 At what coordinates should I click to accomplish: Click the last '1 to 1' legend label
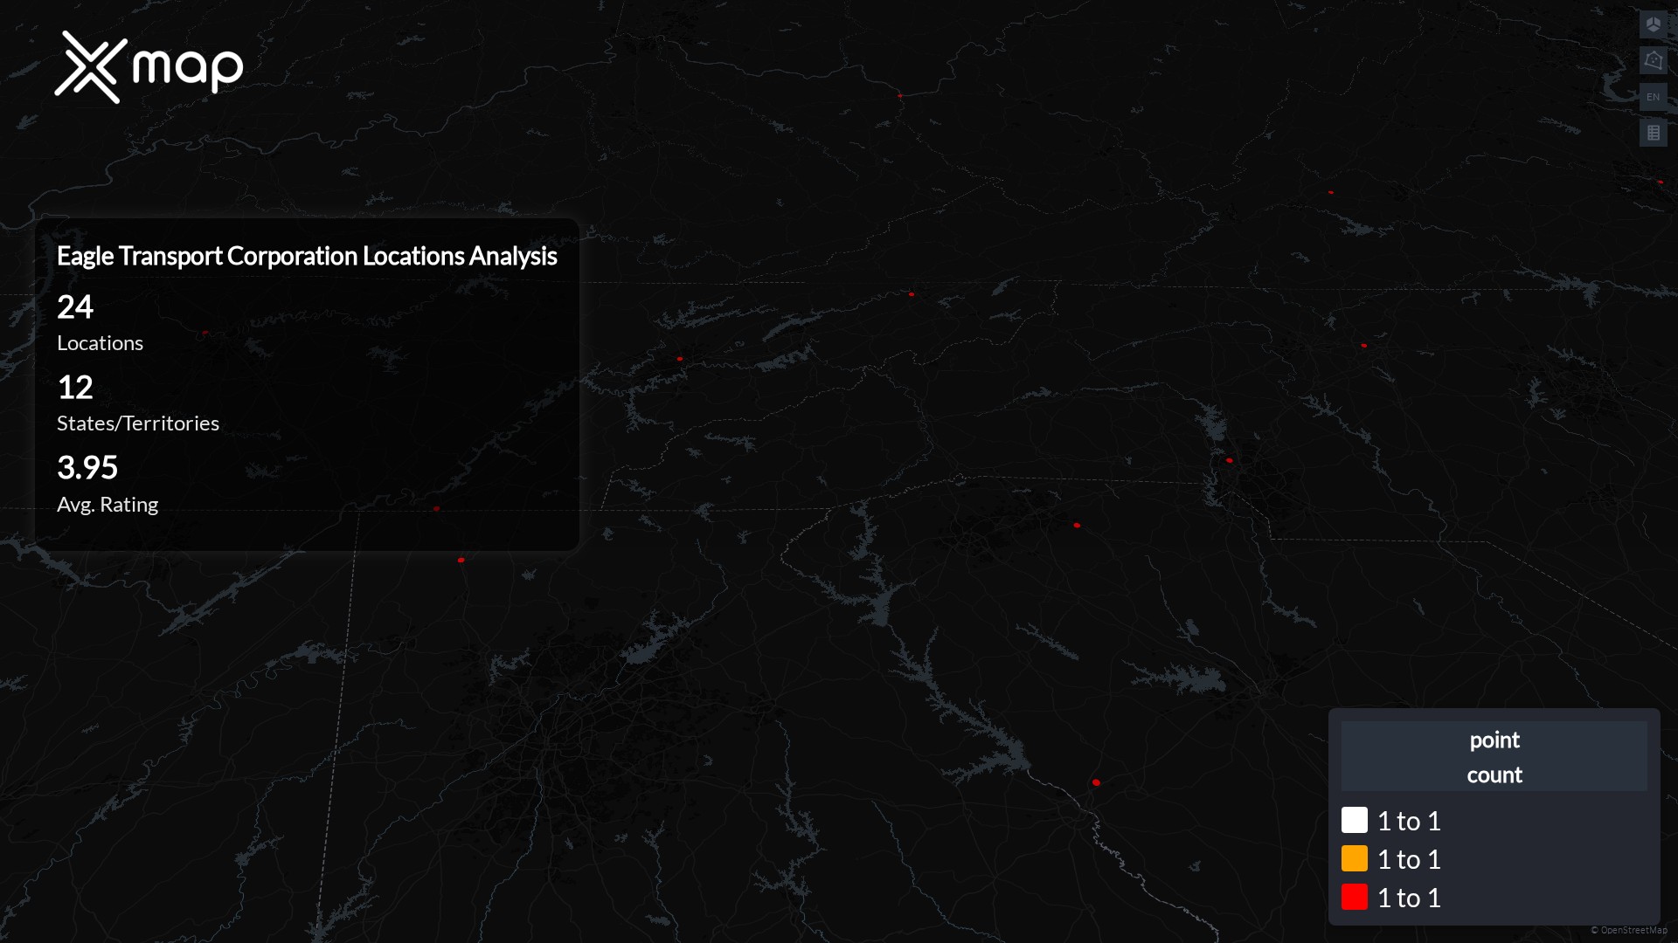(1409, 898)
